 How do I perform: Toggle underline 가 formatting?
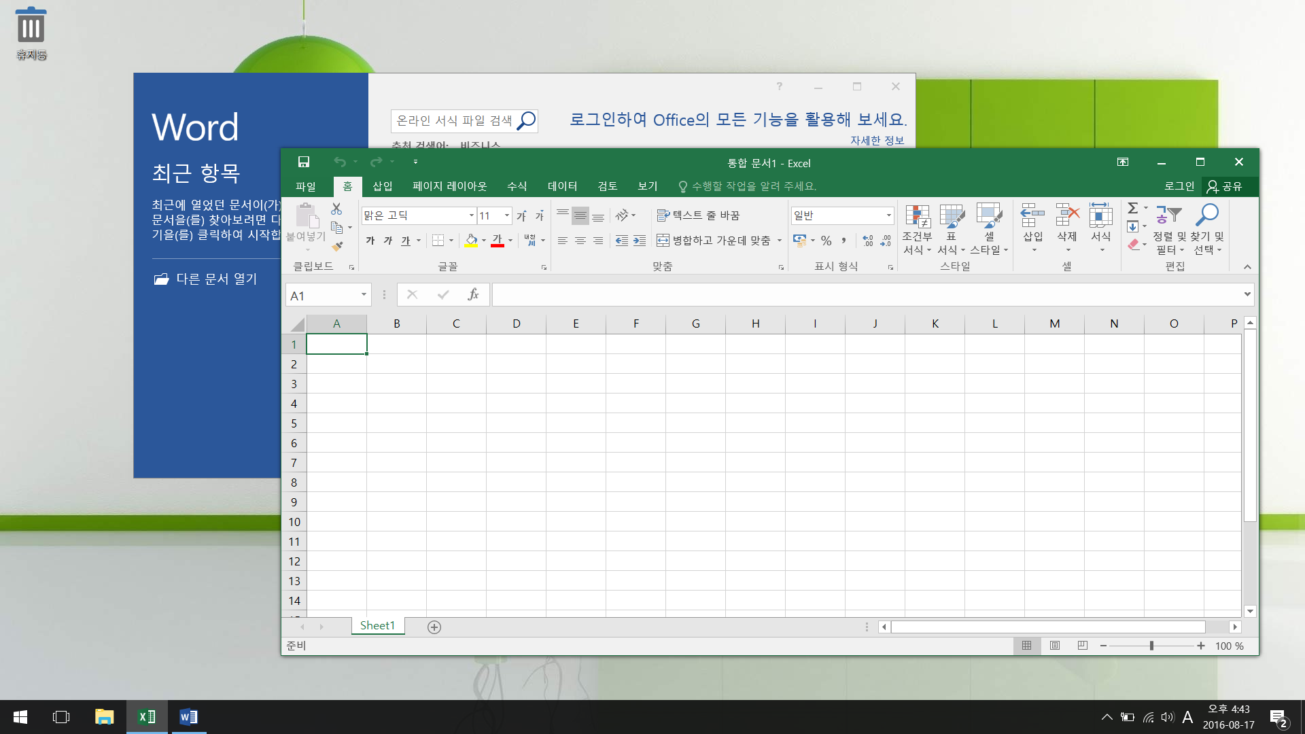click(x=406, y=241)
